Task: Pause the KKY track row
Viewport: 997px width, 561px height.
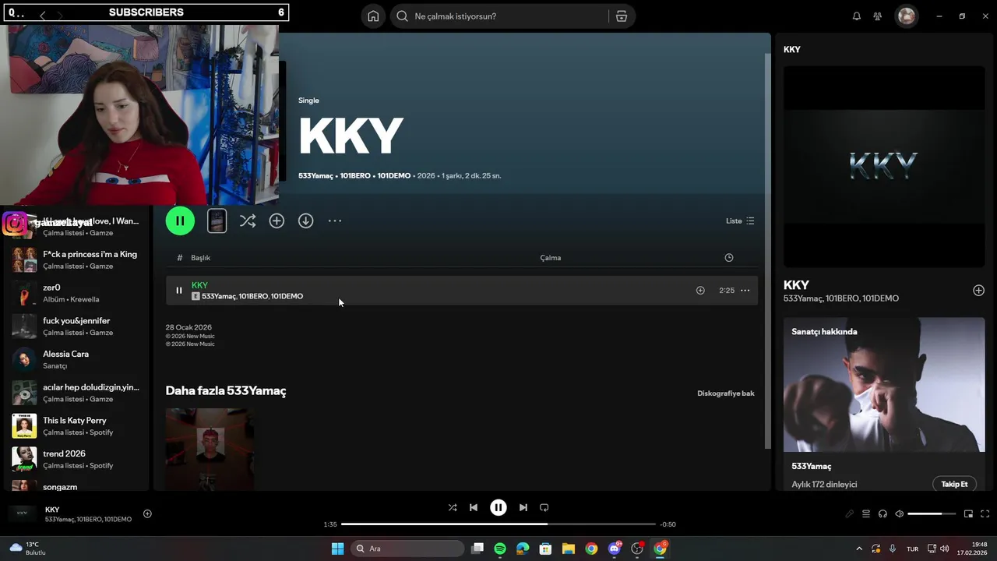Action: (179, 291)
